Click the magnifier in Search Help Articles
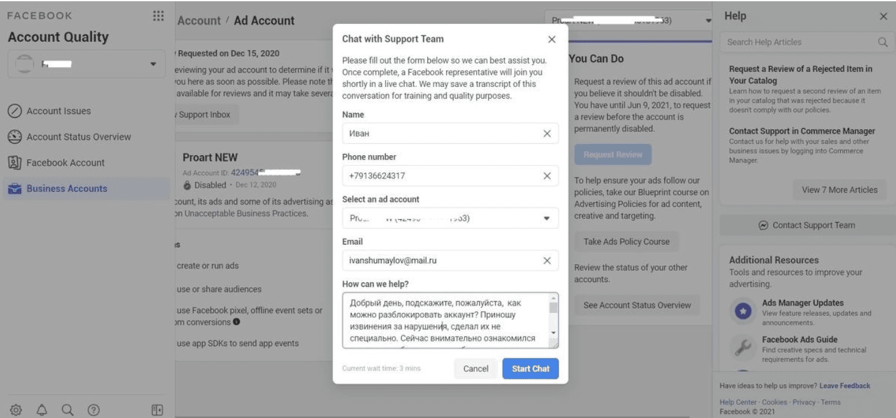The width and height of the screenshot is (896, 418). [x=882, y=43]
